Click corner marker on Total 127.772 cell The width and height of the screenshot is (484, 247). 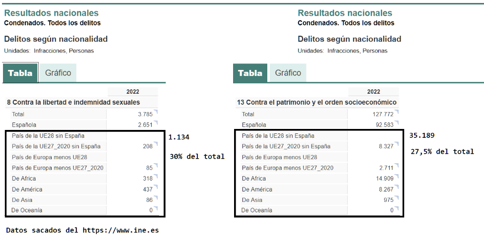[397, 112]
